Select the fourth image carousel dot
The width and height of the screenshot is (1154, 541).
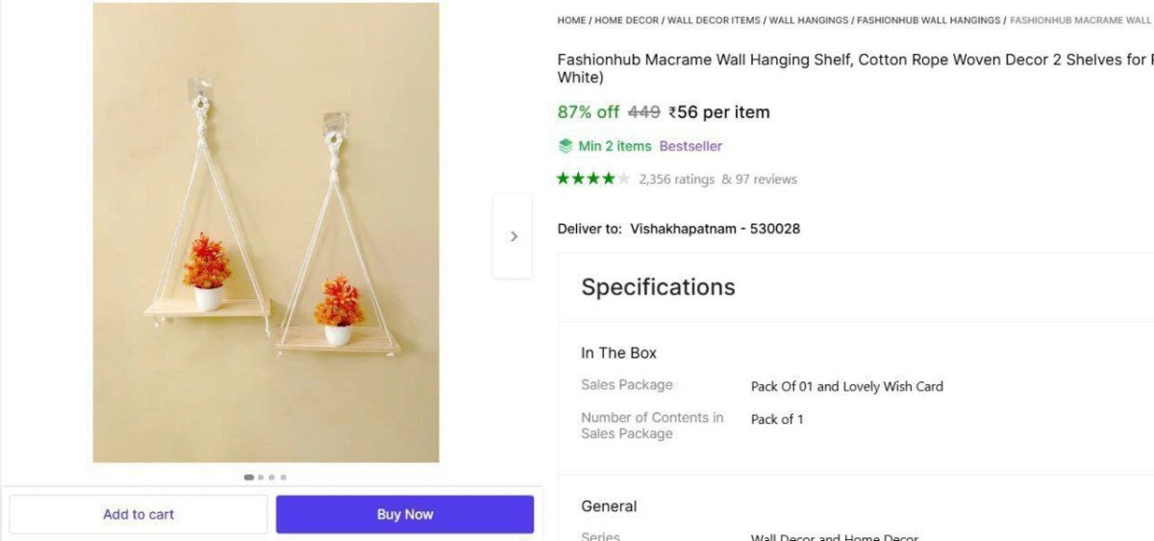click(284, 477)
